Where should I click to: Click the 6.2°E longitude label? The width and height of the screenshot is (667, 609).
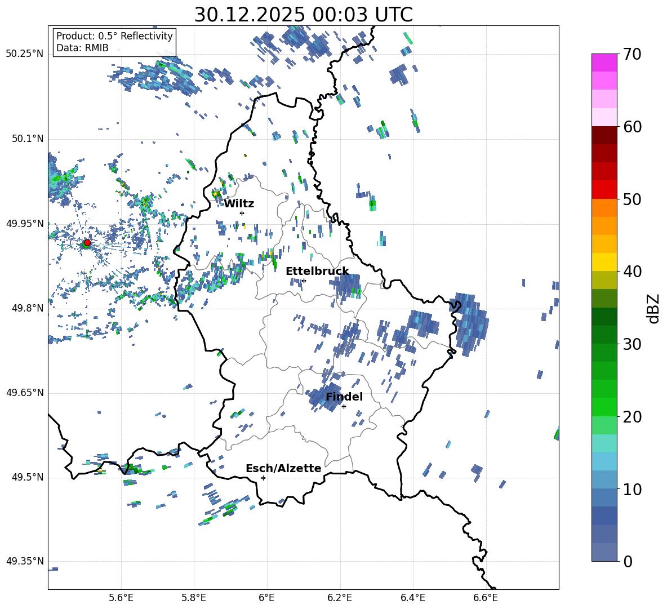tap(340, 598)
